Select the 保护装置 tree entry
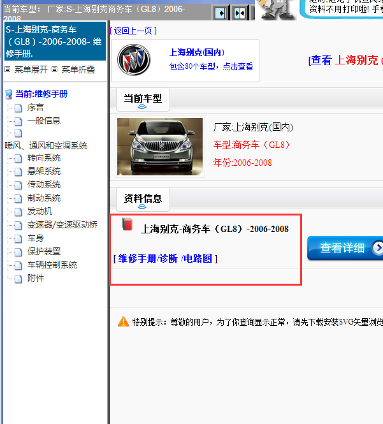383x424 pixels. click(x=44, y=251)
